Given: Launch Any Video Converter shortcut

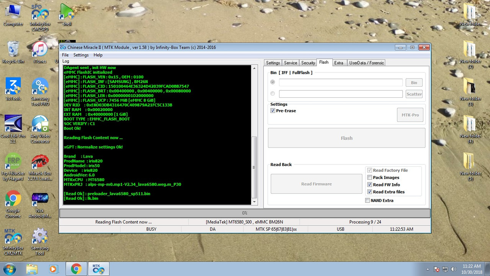Looking at the screenshot, I should (x=40, y=129).
